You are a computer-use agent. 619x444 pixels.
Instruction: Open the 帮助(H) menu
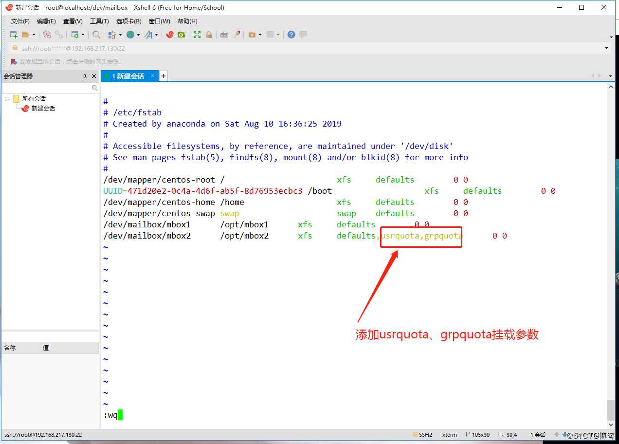coord(187,21)
